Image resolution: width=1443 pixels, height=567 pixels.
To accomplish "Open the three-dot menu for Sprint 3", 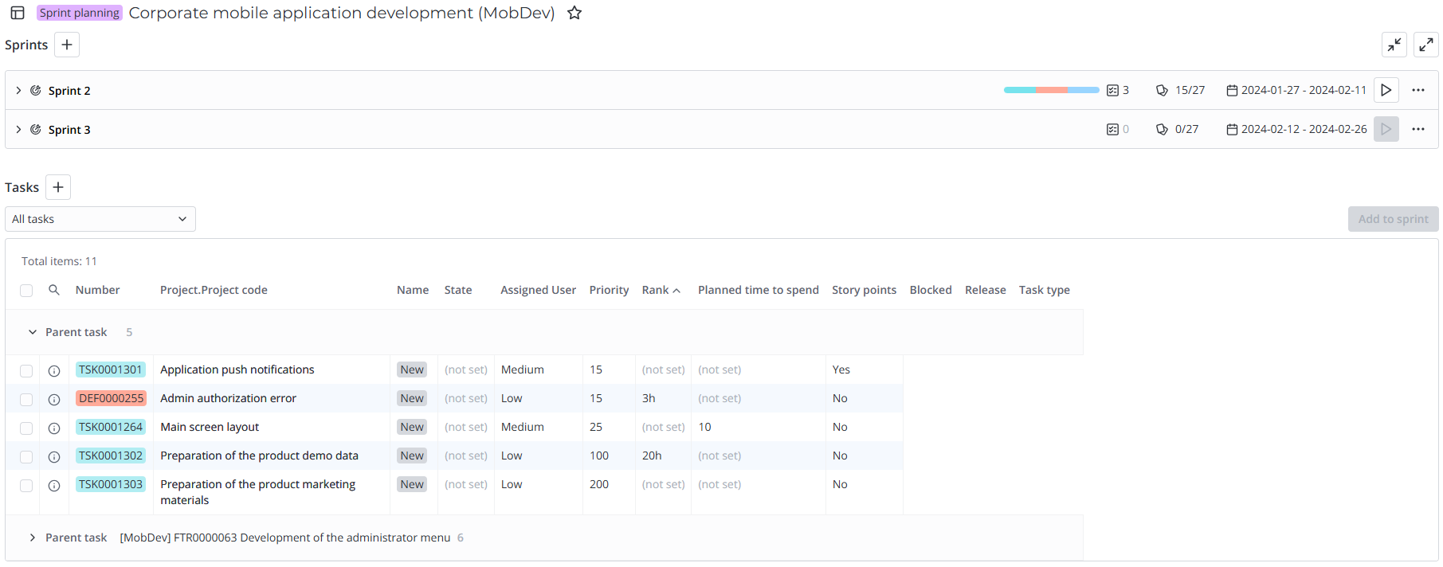I will (1418, 129).
